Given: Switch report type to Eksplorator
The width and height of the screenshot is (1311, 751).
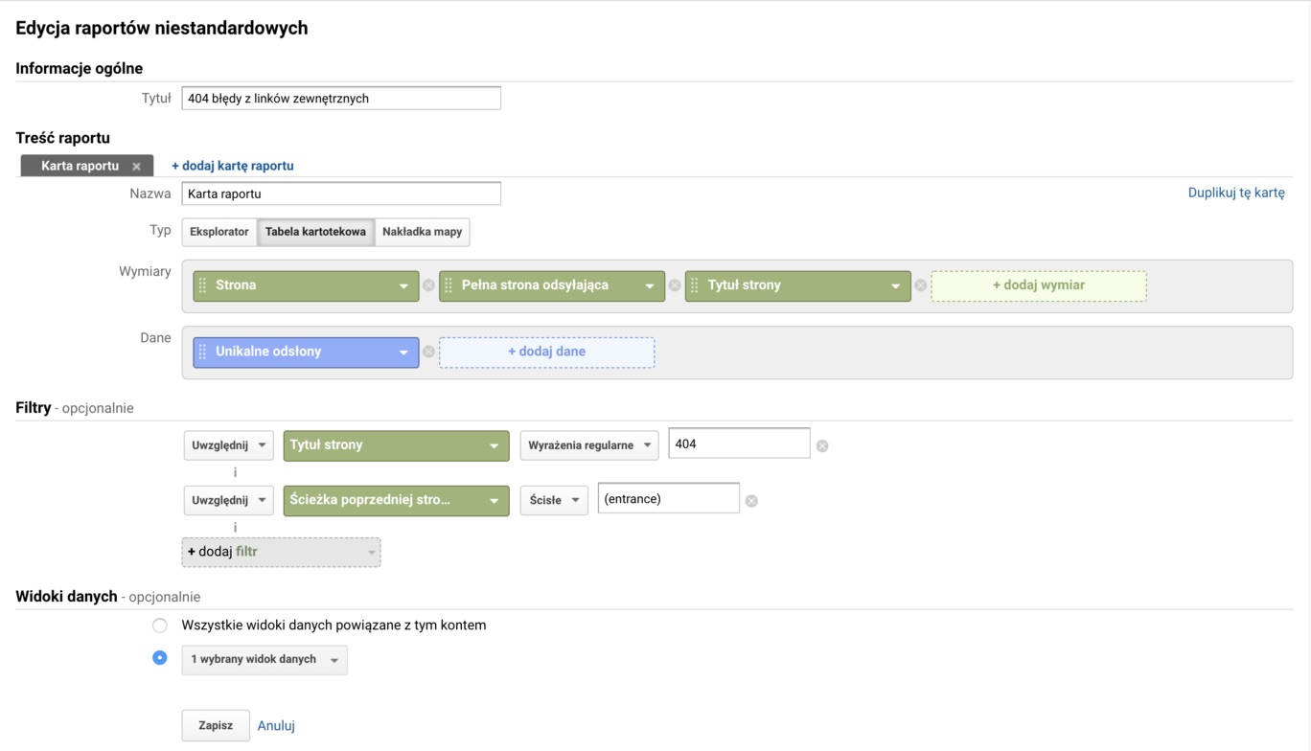Looking at the screenshot, I should [x=219, y=232].
